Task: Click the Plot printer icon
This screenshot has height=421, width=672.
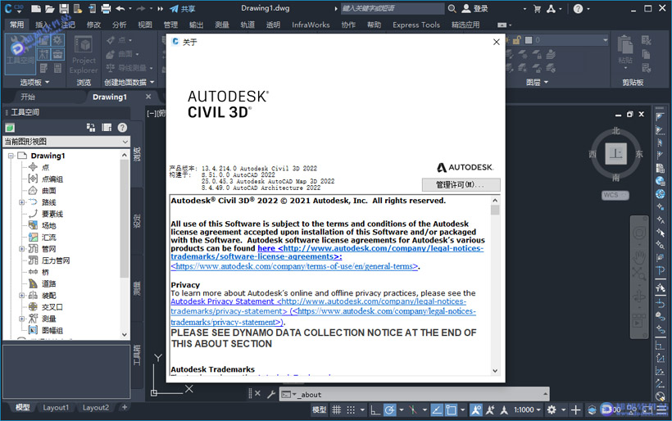Action: pos(106,8)
